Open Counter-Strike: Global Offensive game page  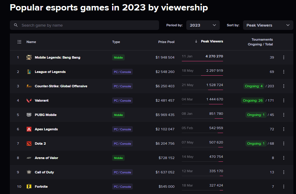point(61,86)
